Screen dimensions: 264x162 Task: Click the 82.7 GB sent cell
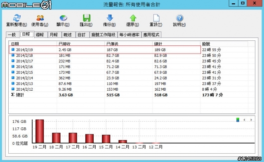(x=113, y=55)
